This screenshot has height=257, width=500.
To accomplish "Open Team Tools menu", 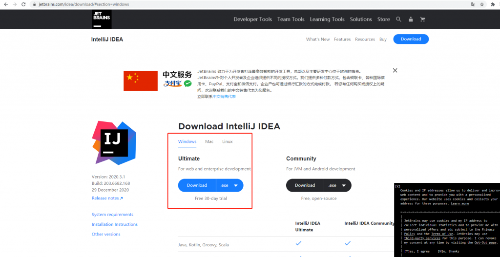I will [291, 19].
